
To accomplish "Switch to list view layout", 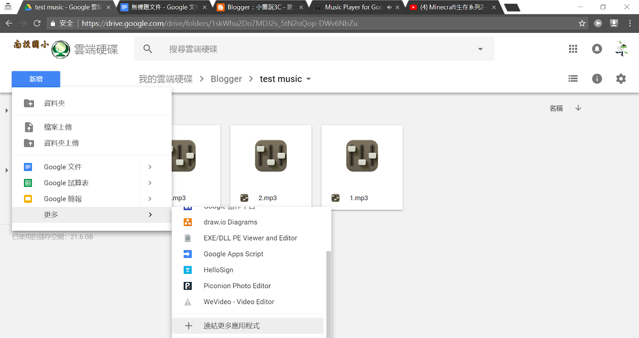I will [573, 79].
